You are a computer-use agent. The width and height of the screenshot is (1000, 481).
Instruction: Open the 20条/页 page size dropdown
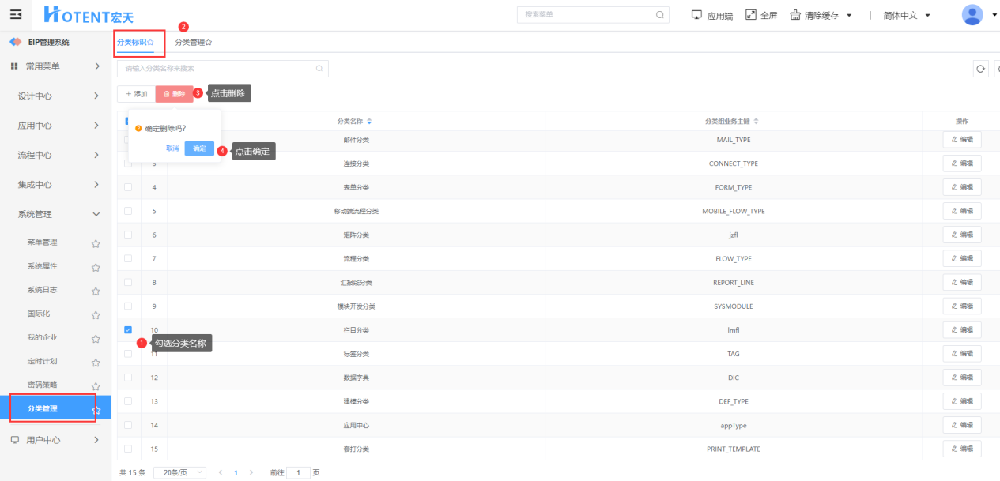pos(179,472)
